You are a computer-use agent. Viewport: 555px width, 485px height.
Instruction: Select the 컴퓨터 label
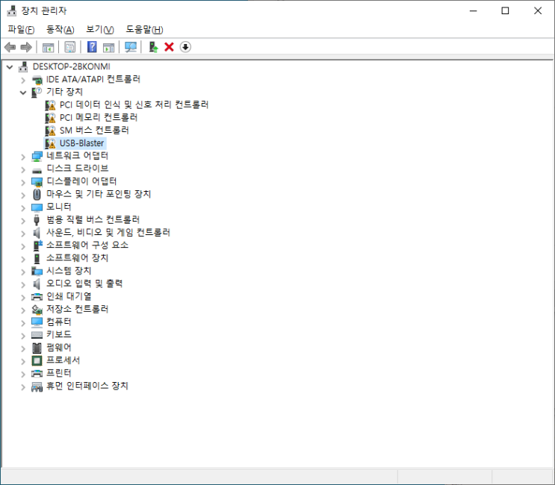click(x=59, y=322)
